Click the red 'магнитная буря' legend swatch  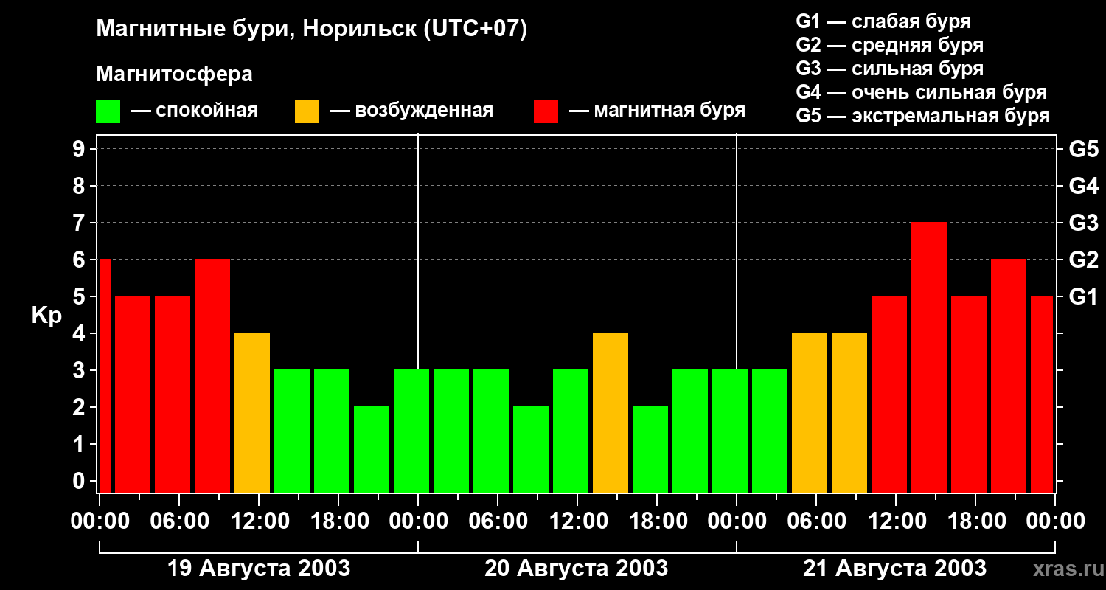coord(546,111)
